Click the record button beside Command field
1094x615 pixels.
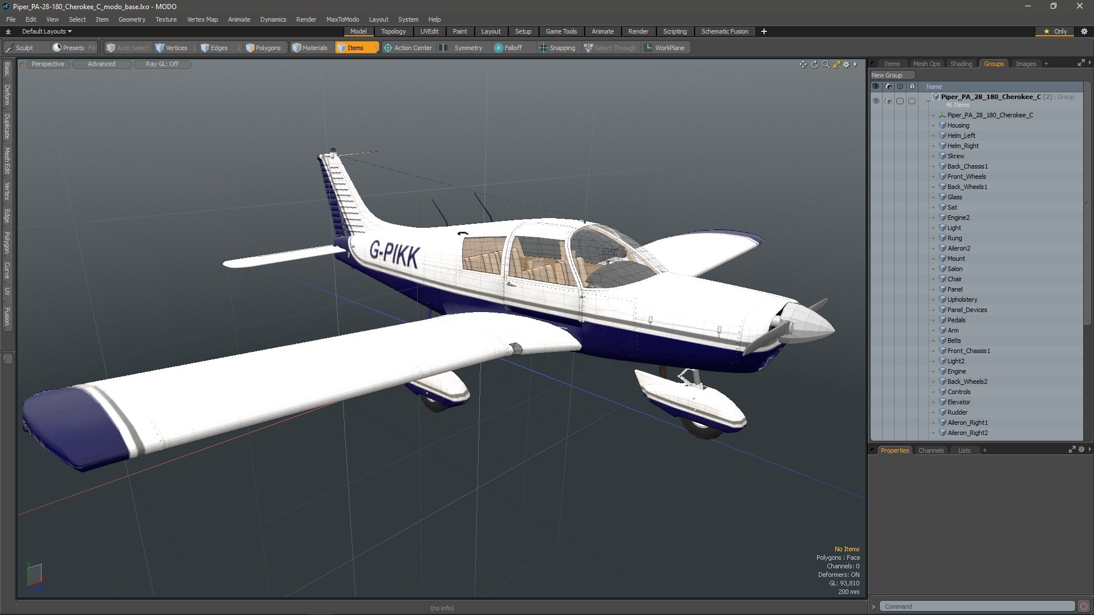point(1084,606)
